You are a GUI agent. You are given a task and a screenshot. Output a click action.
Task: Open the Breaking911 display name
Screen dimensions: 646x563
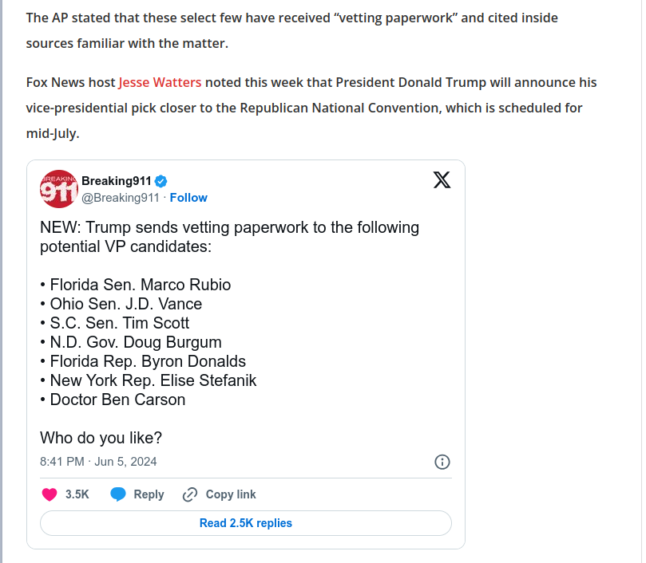116,181
